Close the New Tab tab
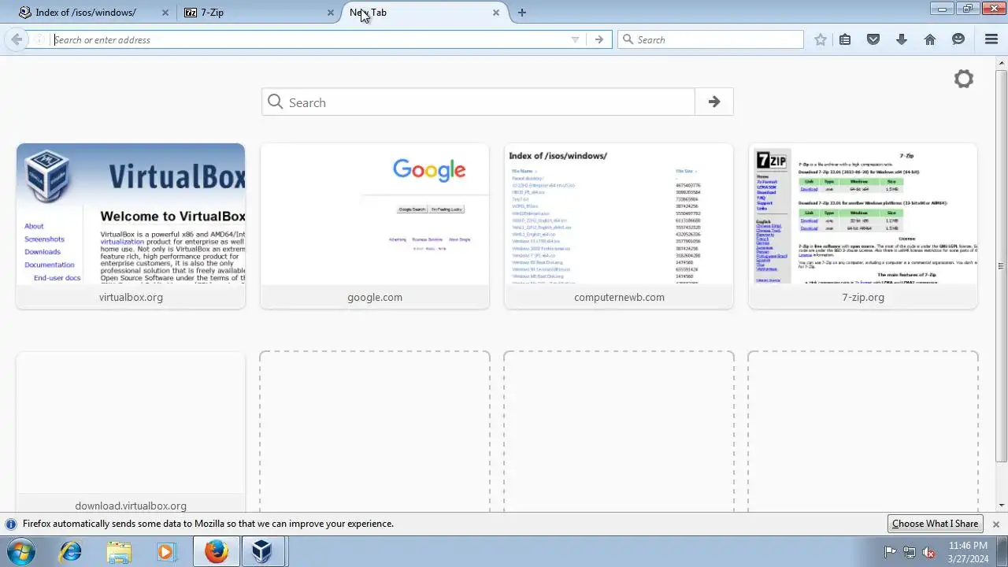 (496, 13)
